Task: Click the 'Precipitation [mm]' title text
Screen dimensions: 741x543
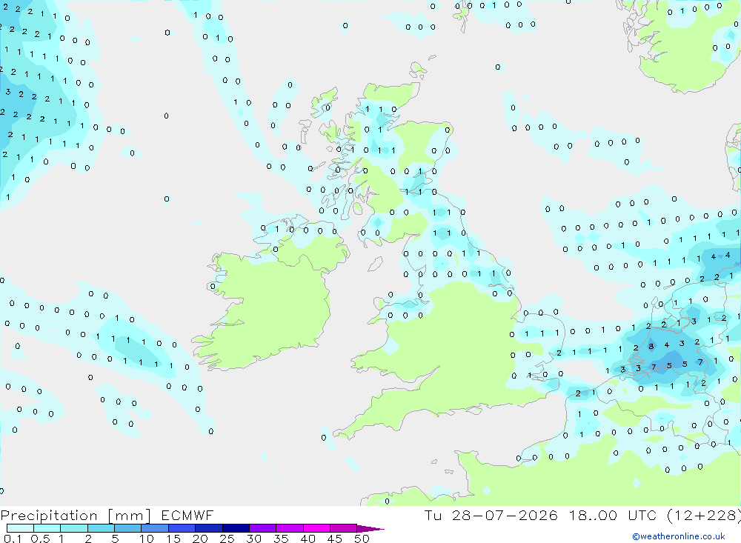Action: (x=76, y=516)
